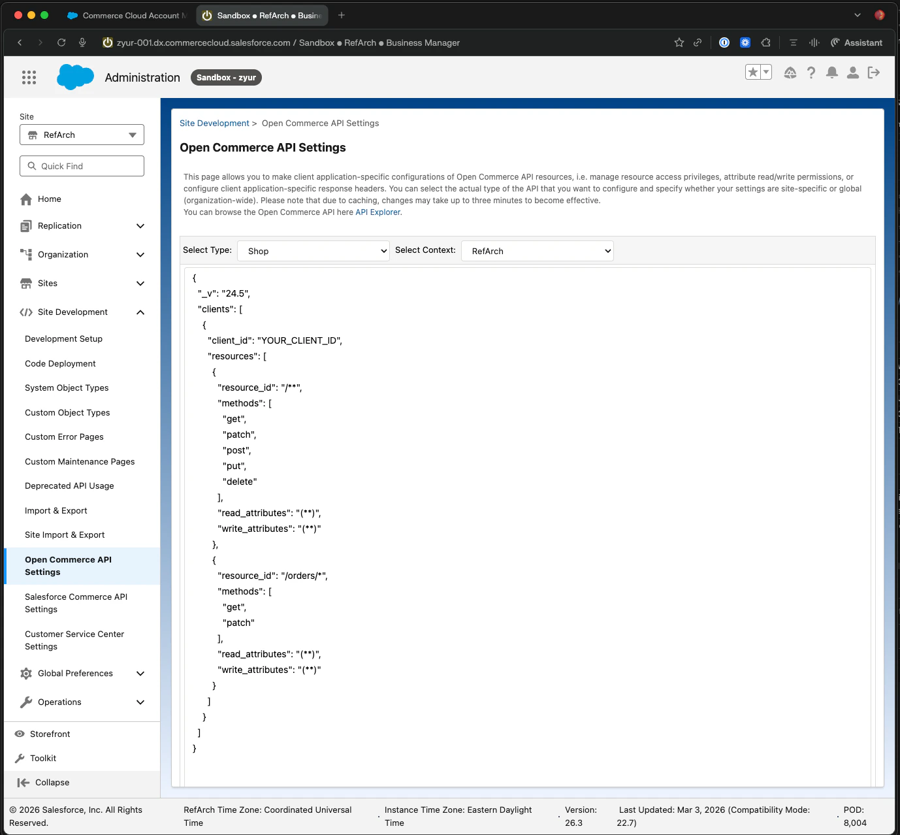
Task: Open System Object Types menu item
Action: [67, 388]
